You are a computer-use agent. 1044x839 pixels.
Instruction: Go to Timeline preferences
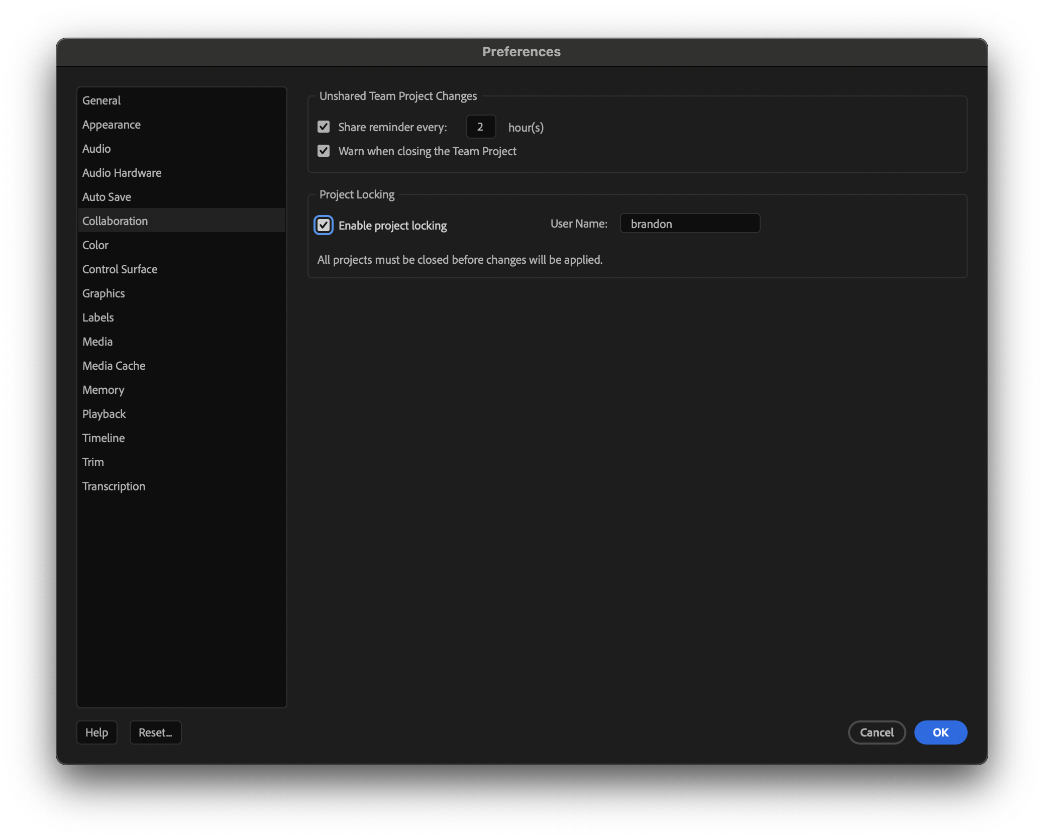coord(103,438)
